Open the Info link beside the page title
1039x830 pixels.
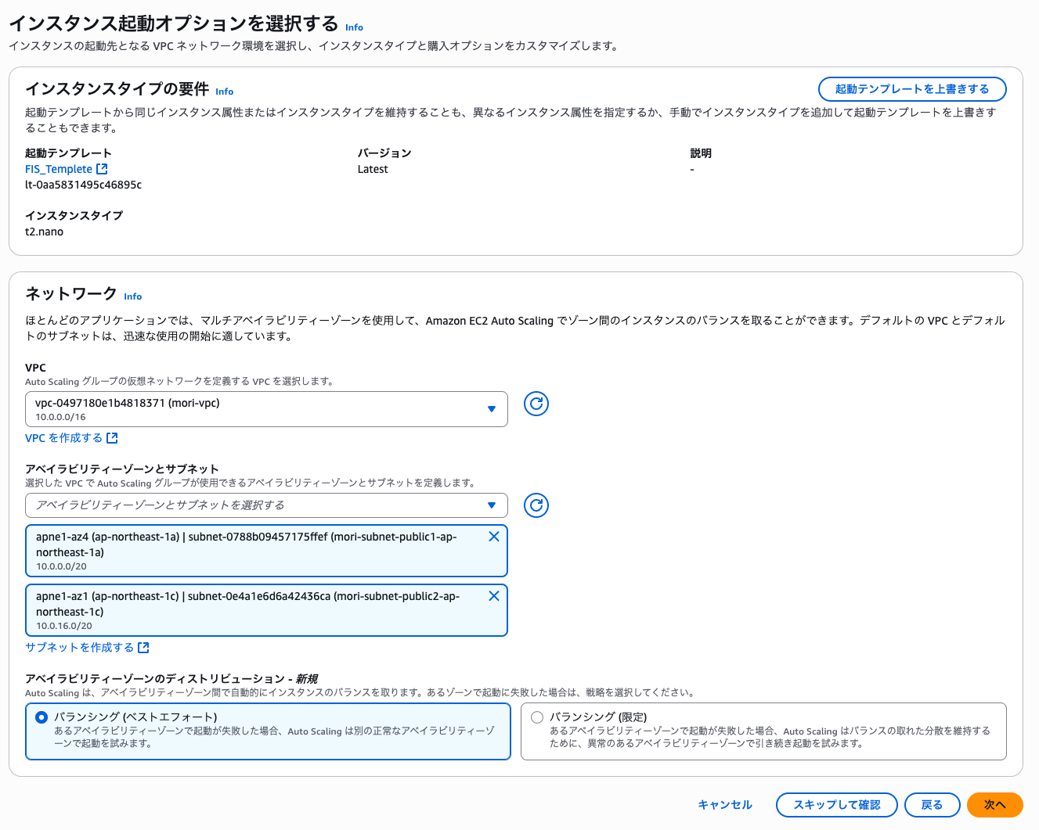click(354, 27)
